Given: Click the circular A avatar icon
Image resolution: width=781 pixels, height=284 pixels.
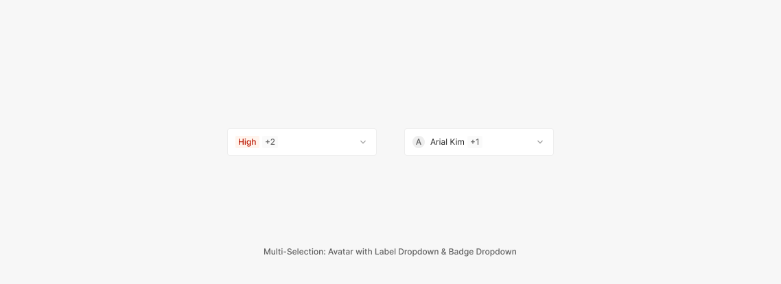Looking at the screenshot, I should (419, 142).
